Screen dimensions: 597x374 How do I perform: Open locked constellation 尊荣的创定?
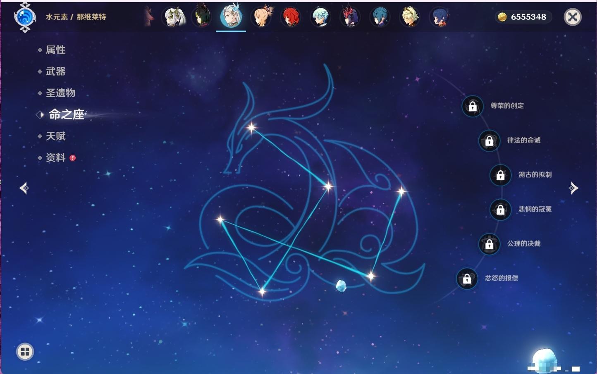pyautogui.click(x=473, y=106)
